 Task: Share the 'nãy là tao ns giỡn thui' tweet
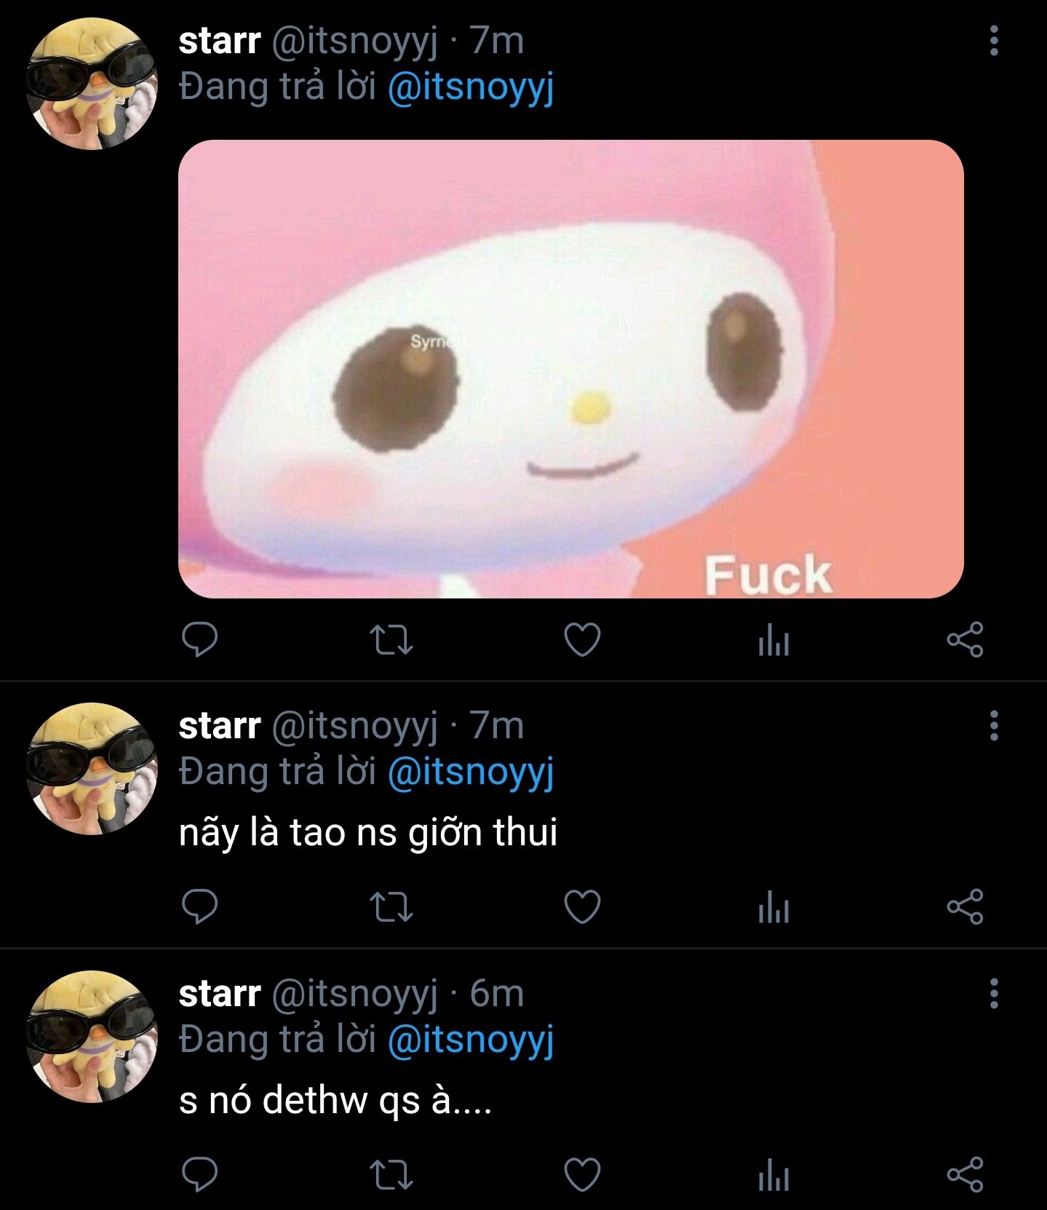[965, 907]
